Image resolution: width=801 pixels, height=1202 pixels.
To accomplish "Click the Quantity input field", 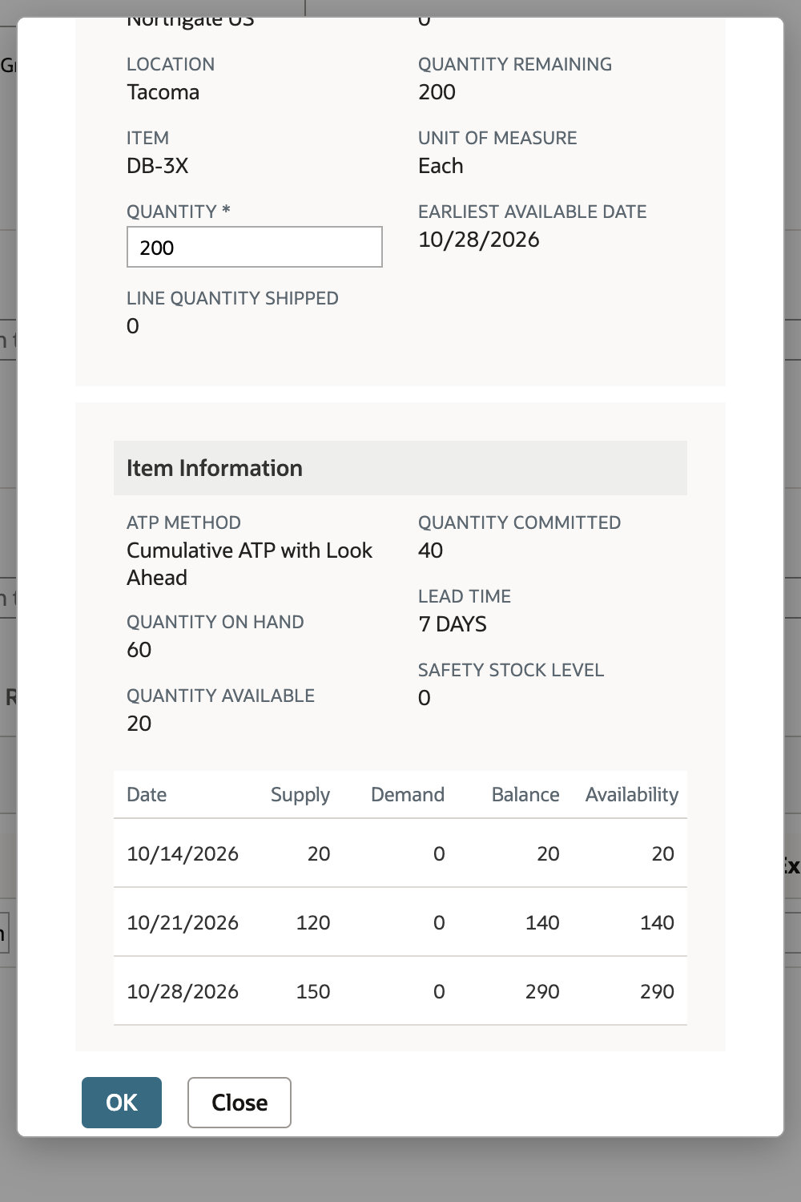I will point(255,247).
